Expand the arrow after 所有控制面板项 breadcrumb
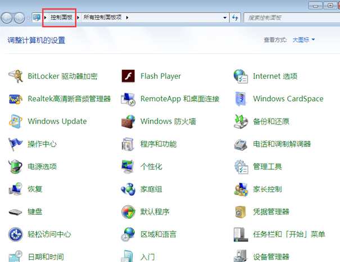Screen dimensions: 340x262 pyautogui.click(x=127, y=17)
